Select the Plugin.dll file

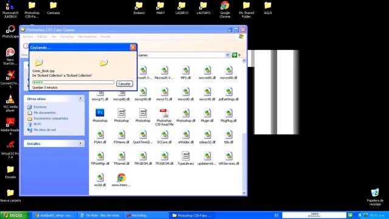tap(207, 116)
